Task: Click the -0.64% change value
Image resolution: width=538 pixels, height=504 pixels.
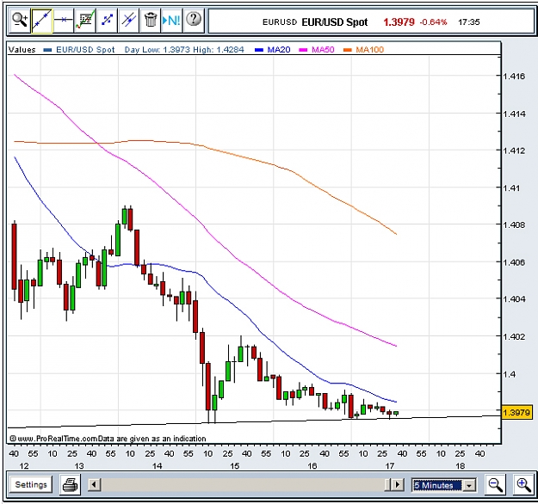Action: point(433,22)
